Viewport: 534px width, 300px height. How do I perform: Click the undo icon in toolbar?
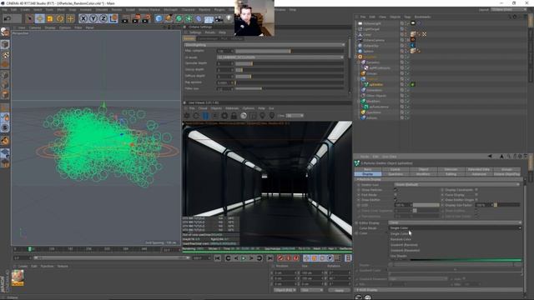point(8,18)
